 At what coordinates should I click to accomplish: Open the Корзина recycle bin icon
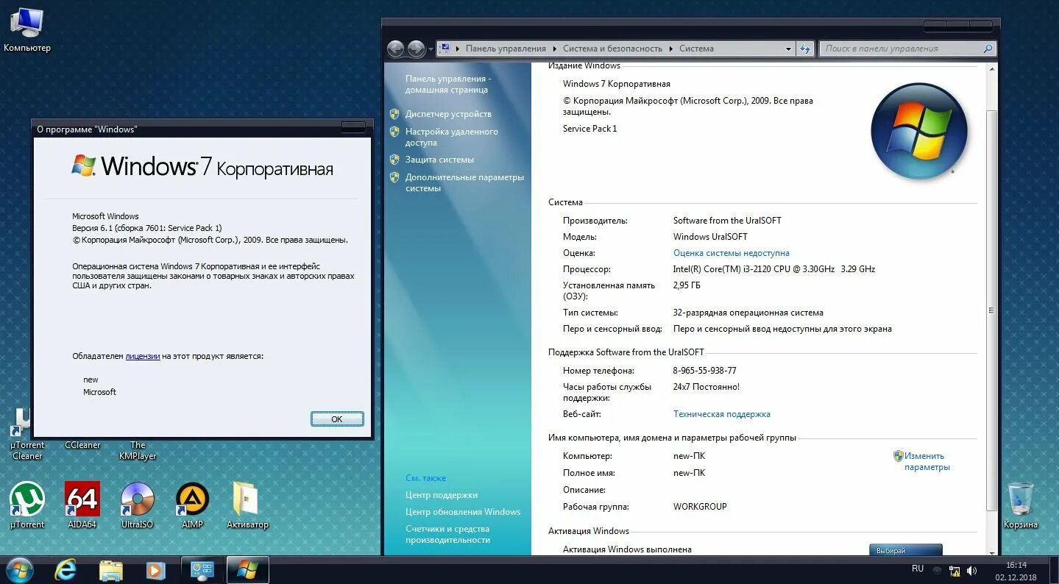1021,505
